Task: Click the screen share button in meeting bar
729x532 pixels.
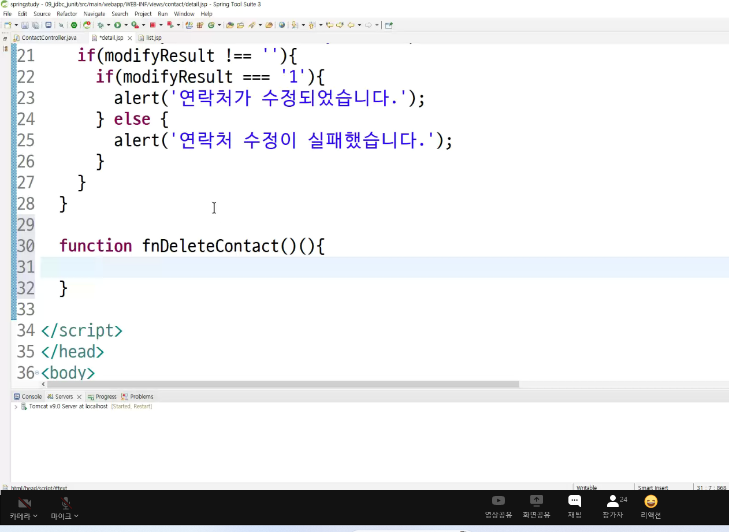Action: coord(537,507)
